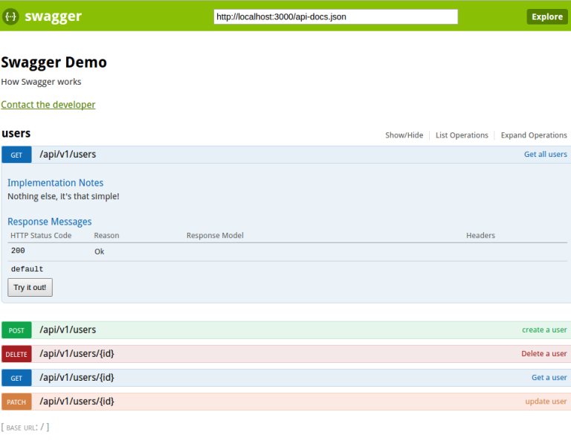Expand the POST /api/v1/users operation path
571x441 pixels.
(68, 330)
